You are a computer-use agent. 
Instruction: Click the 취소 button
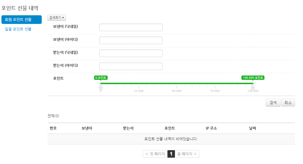(288, 103)
